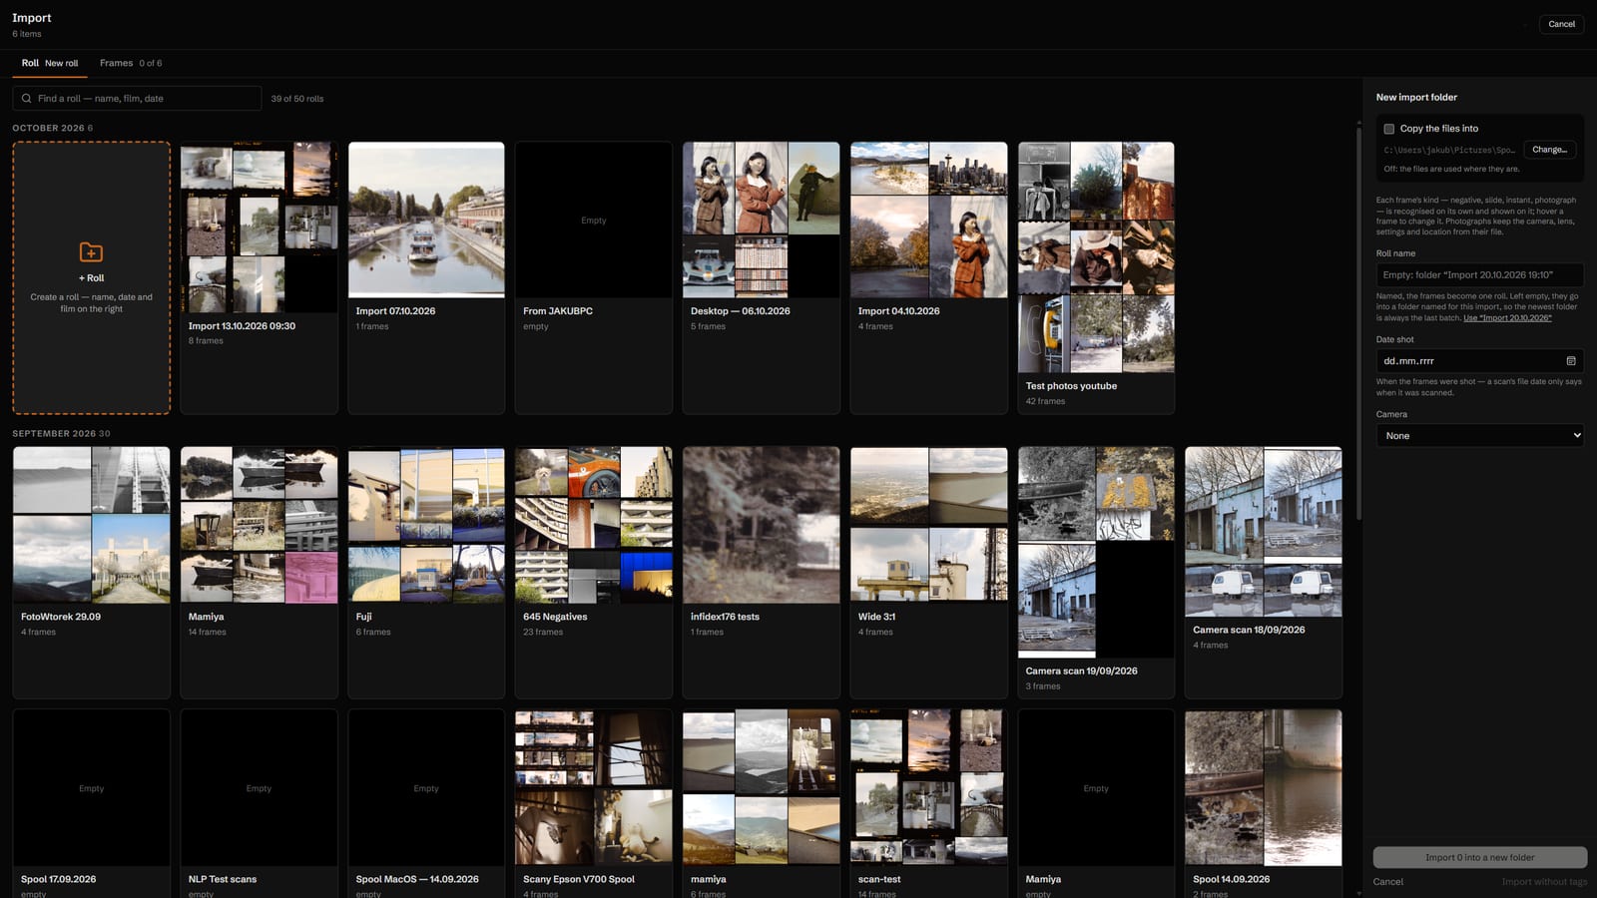Select the scan-test roll

coord(928,803)
